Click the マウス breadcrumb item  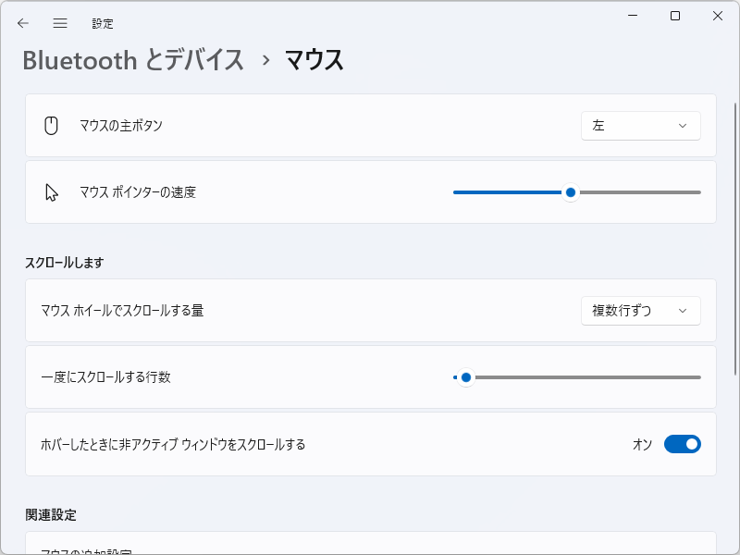pyautogui.click(x=312, y=59)
